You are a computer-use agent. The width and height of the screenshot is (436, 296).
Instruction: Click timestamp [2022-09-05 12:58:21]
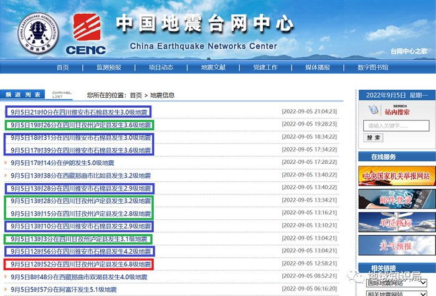(x=309, y=264)
